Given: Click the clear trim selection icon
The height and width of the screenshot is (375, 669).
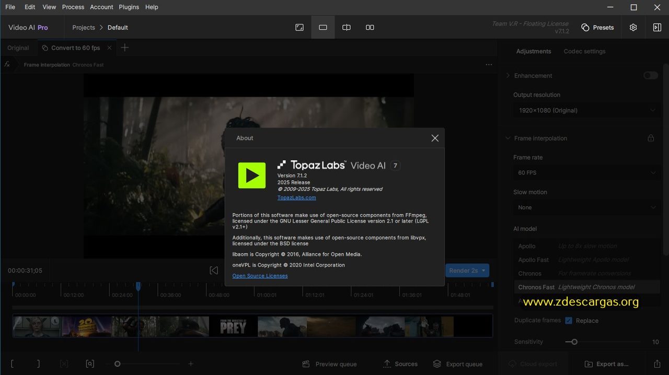Looking at the screenshot, I should [x=64, y=364].
